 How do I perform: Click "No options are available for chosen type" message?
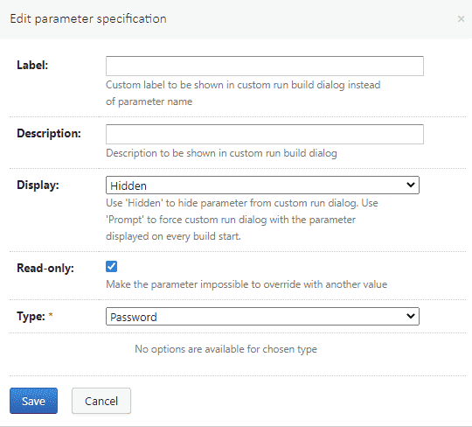[x=226, y=349]
